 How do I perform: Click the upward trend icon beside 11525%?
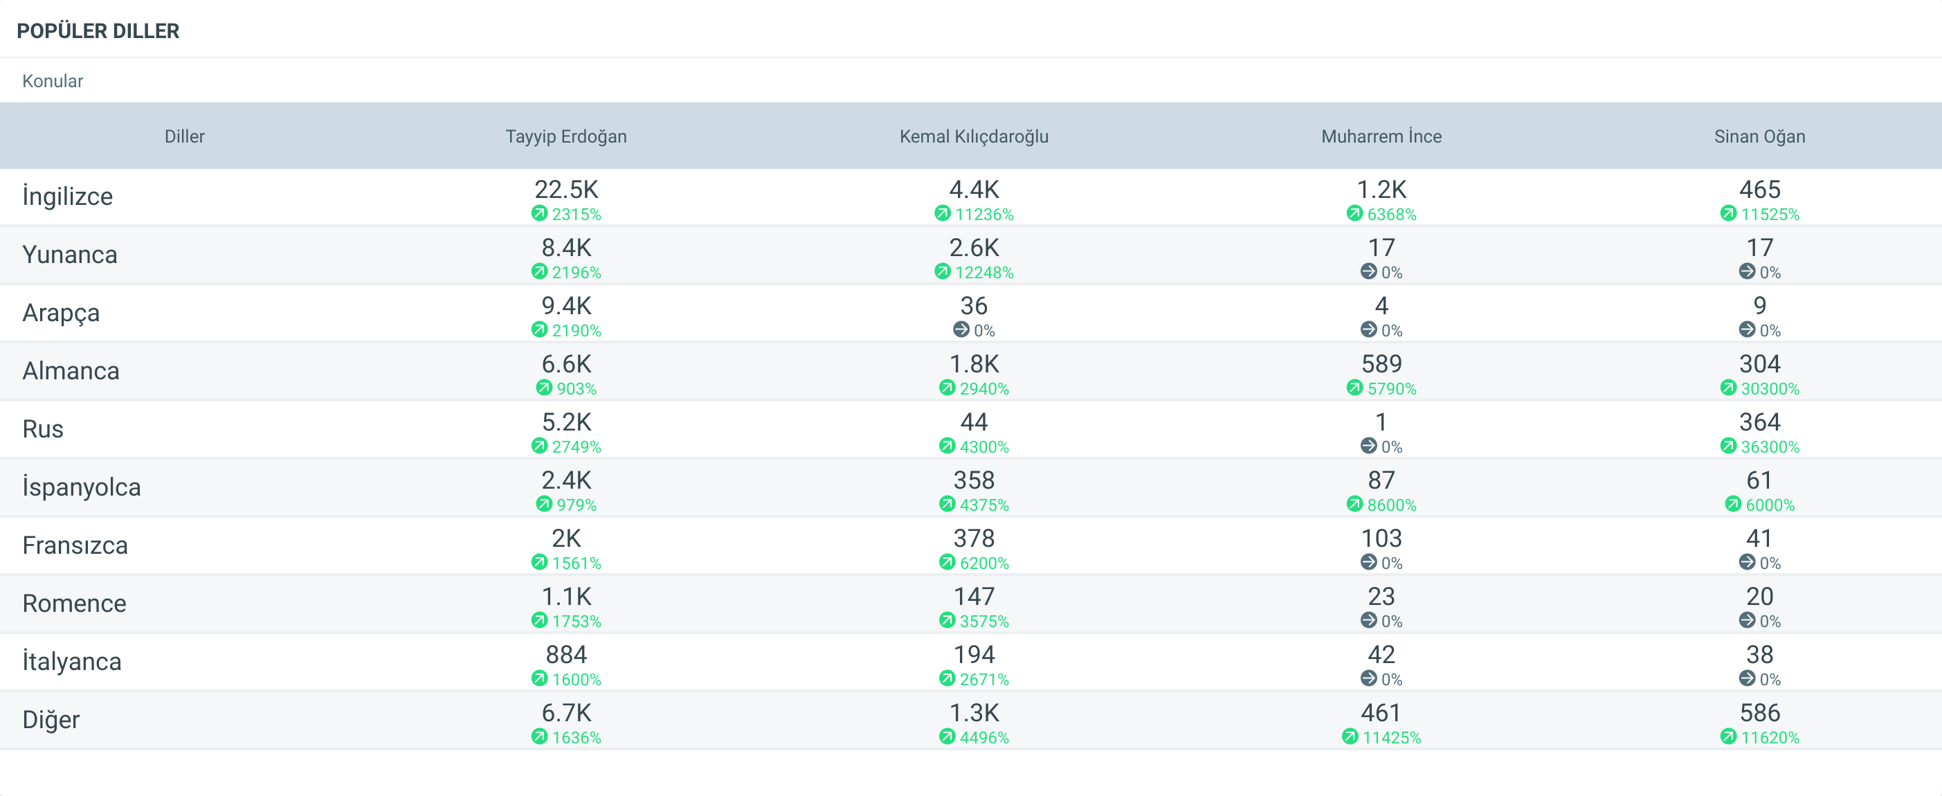[x=1728, y=213]
